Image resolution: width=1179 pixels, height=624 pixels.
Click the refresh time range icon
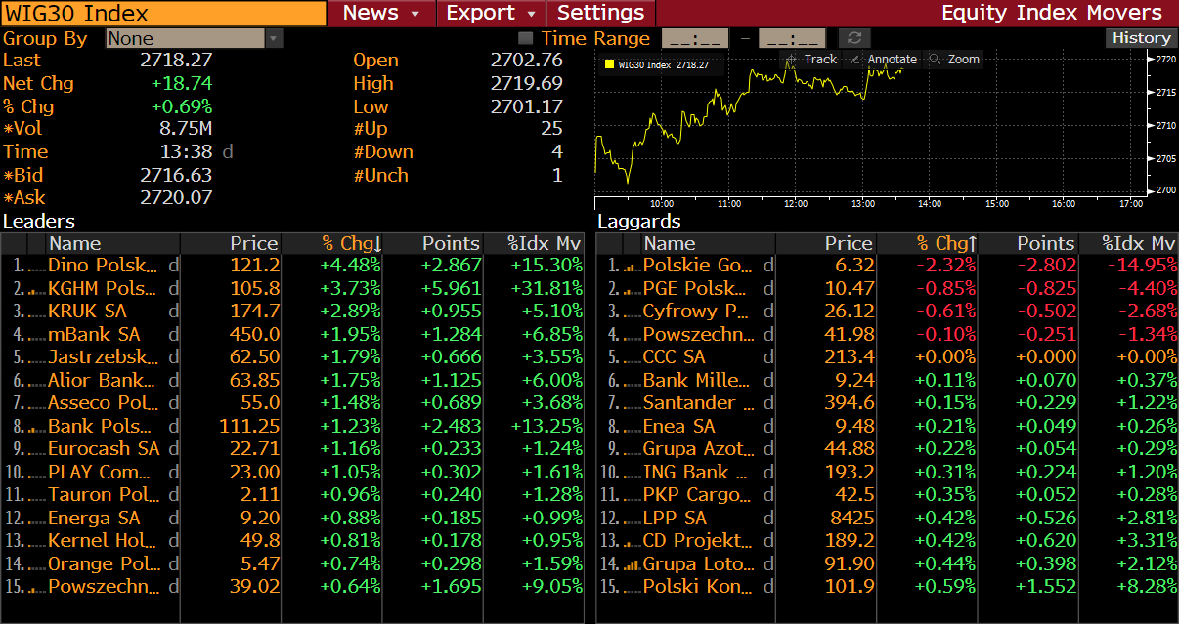[854, 38]
